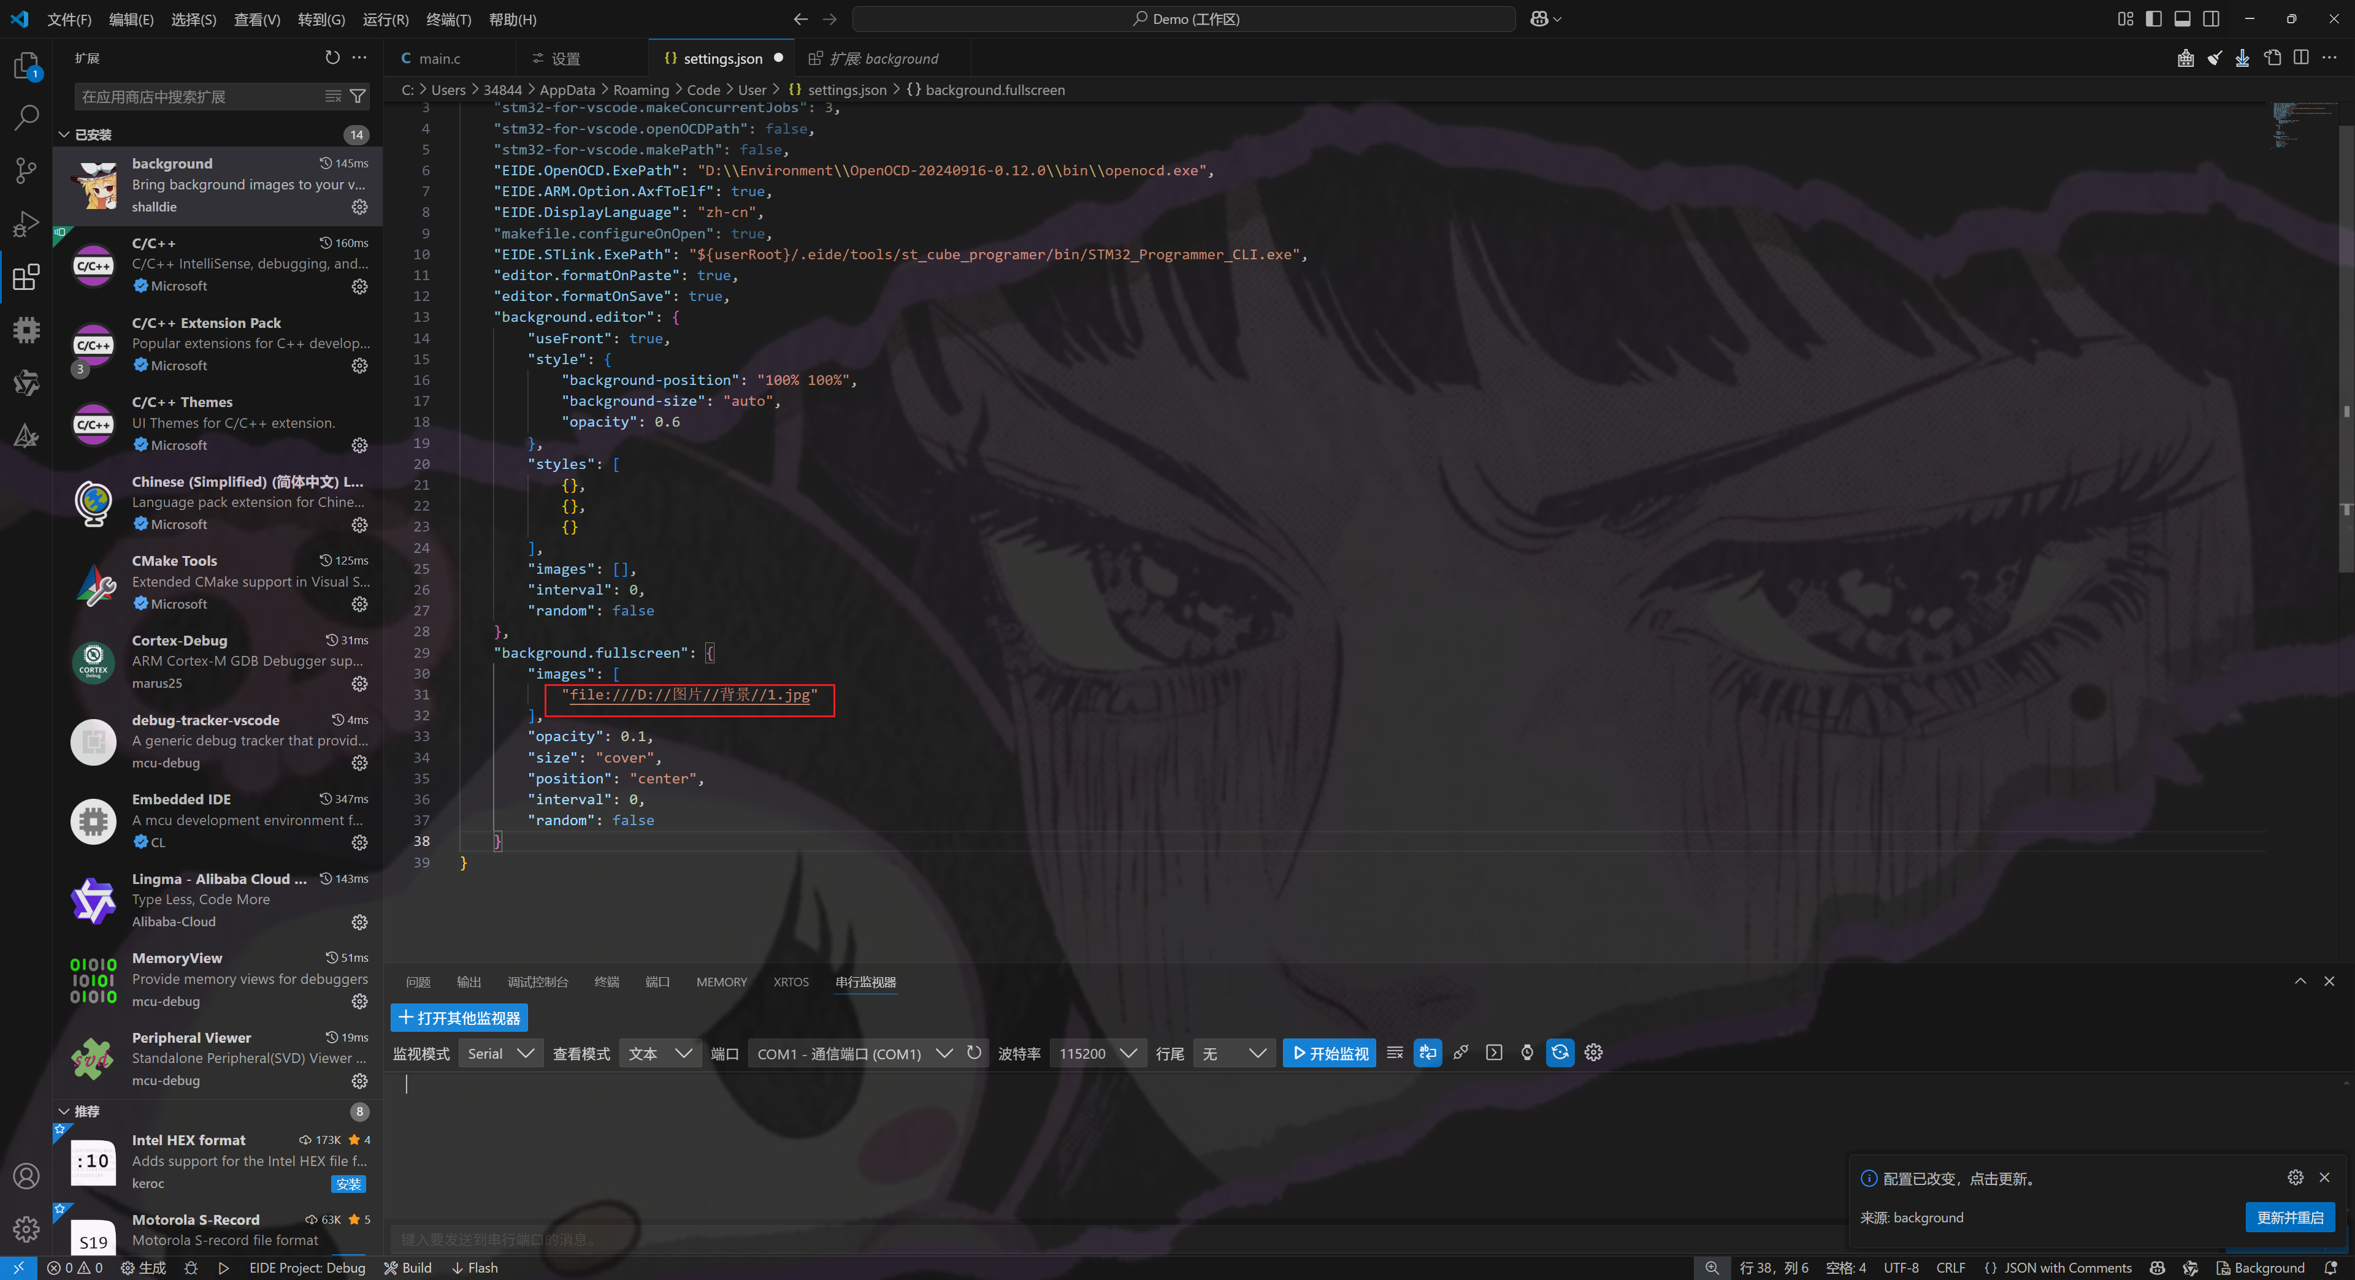Open the gear for Cortex-Debug extension
2355x1280 pixels.
coord(359,684)
